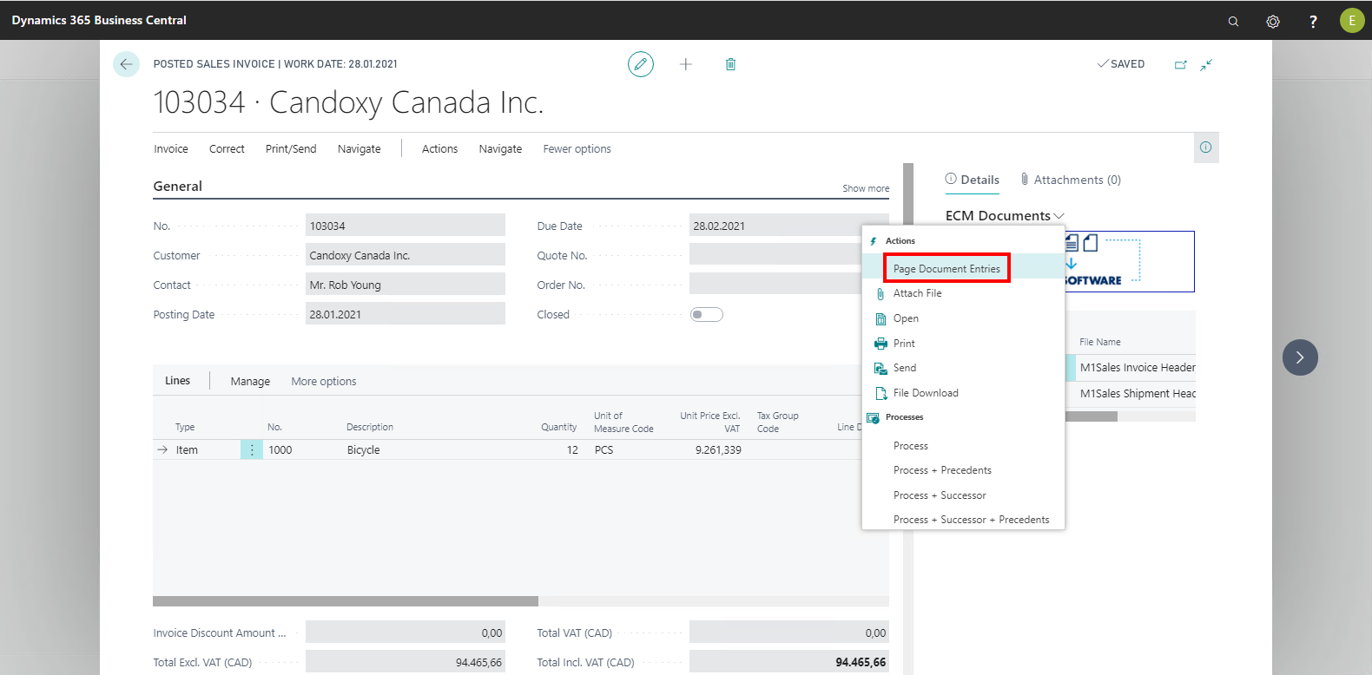
Task: Click the help question mark icon
Action: pyautogui.click(x=1313, y=22)
